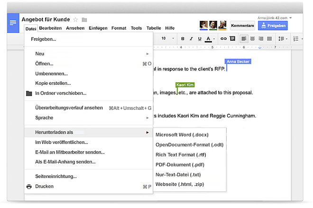Insert a link with the chain icon
The height and width of the screenshot is (208, 313).
[223, 39]
